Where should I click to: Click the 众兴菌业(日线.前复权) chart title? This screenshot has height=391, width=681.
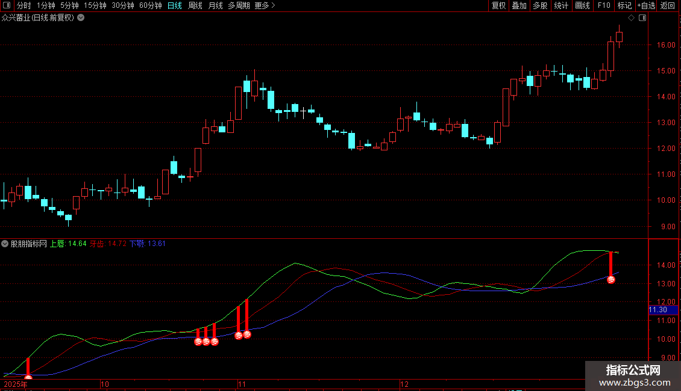[x=38, y=18]
